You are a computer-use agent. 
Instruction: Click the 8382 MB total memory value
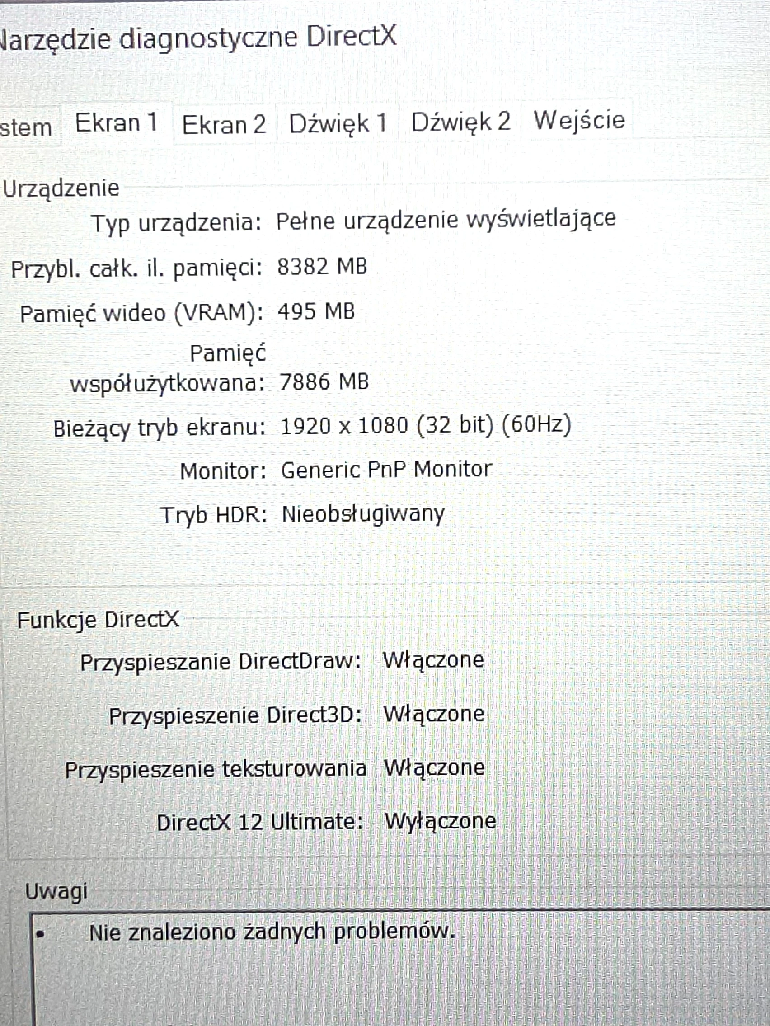(x=322, y=267)
